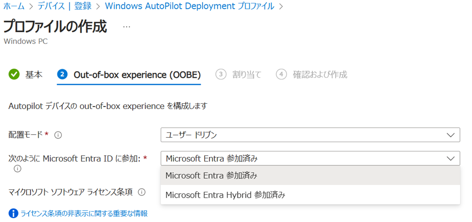Switch to the 割り当て step tab
Viewport: 472px width, 222px height.
[x=238, y=74]
